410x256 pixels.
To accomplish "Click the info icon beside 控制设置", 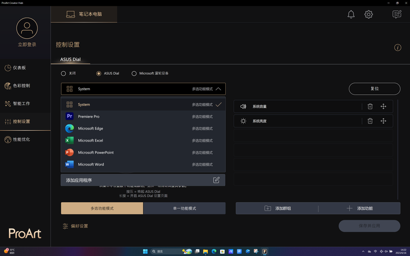I will [398, 48].
